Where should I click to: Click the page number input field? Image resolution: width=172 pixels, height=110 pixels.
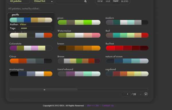click(126, 94)
